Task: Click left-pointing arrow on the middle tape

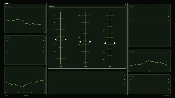Action: click(x=80, y=42)
